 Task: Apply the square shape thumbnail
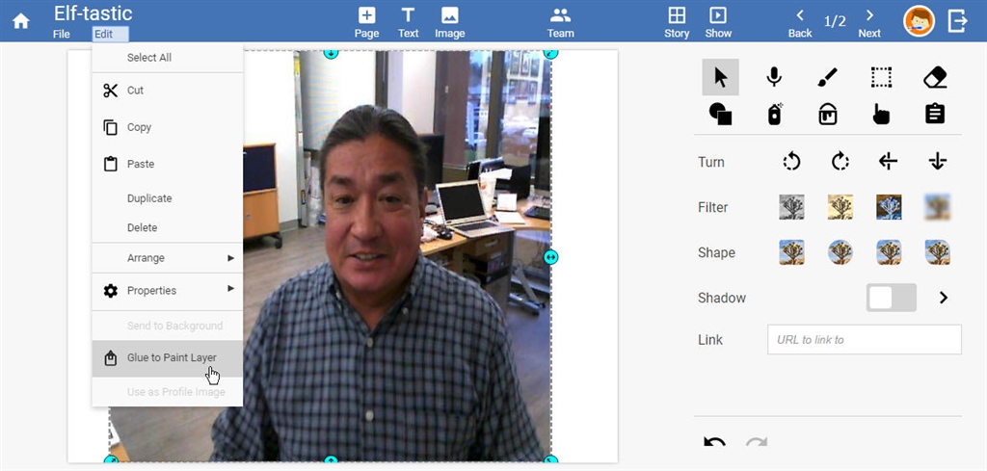(x=792, y=252)
